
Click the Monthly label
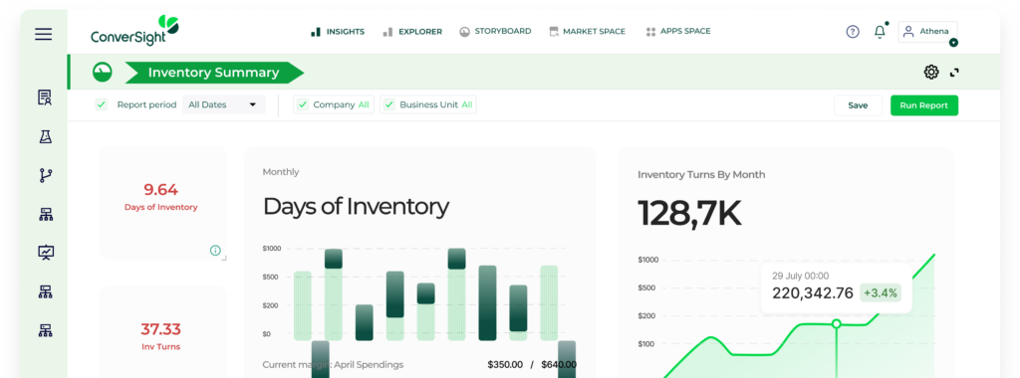(281, 172)
